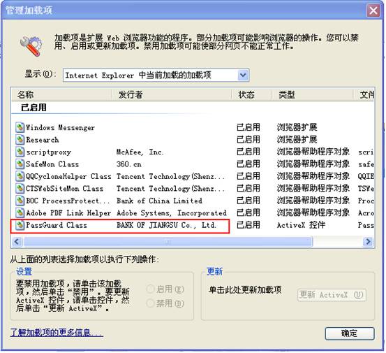This screenshot has width=386, height=353.
Task: Click the horizontal scrollbar thumb in list
Action: 168,242
